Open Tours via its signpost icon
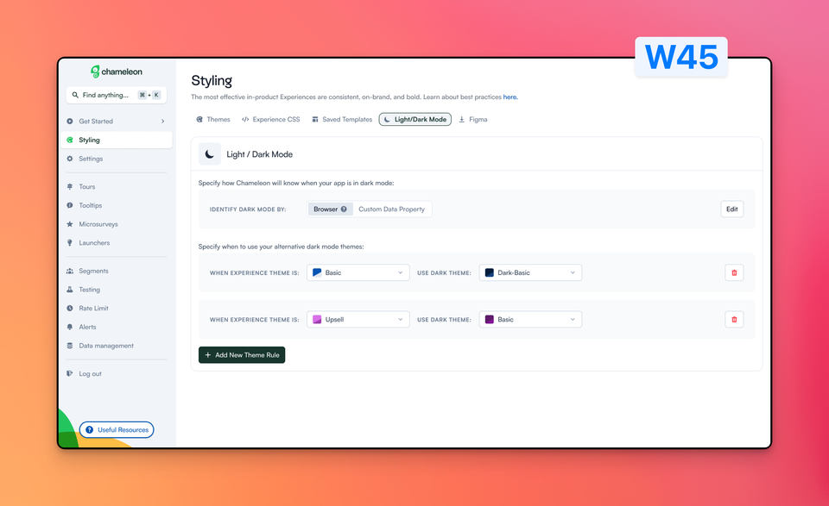This screenshot has height=506, width=829. 70,187
